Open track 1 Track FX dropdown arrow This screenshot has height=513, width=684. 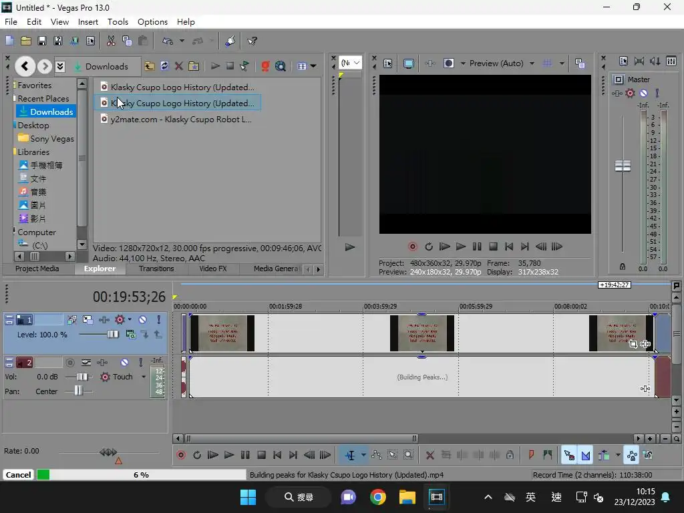130,320
